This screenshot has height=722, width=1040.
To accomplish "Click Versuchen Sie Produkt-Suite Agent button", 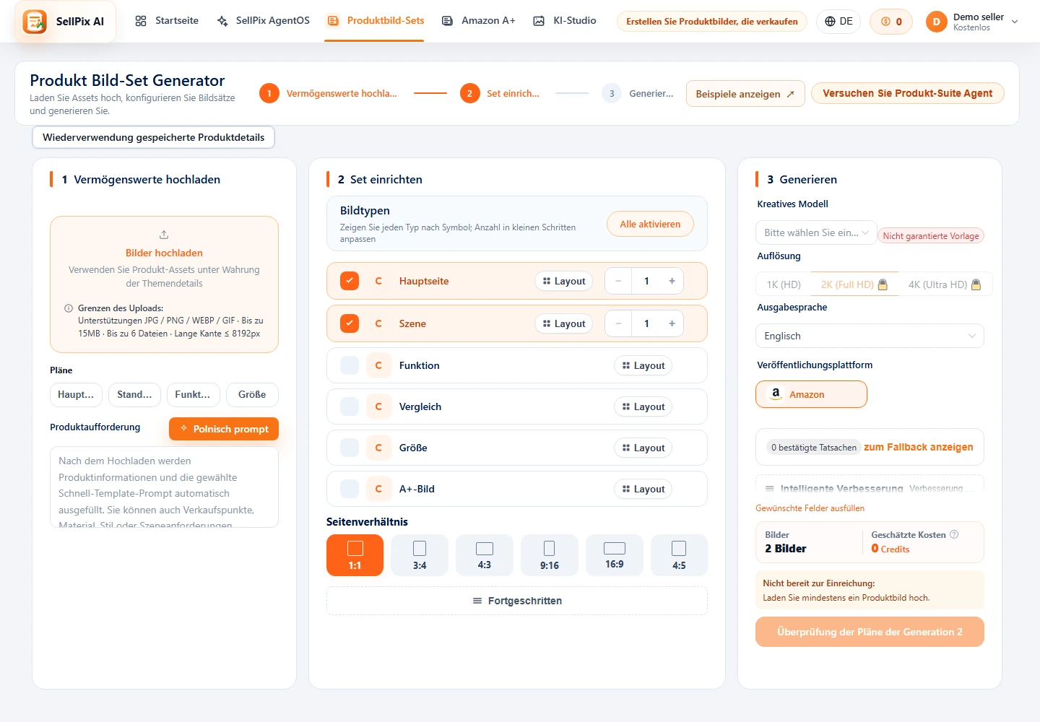I will point(908,93).
